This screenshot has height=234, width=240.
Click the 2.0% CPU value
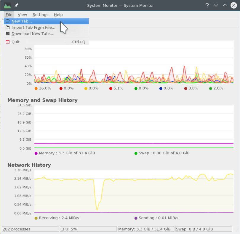[218, 88]
